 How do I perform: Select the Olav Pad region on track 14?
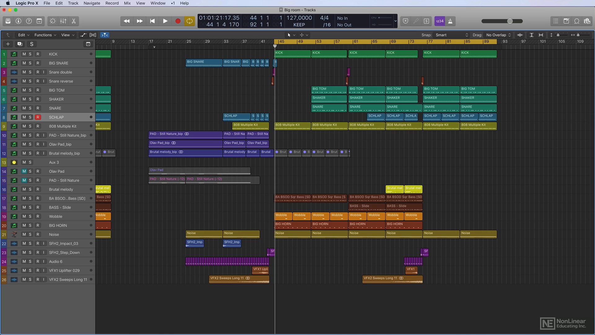(199, 171)
